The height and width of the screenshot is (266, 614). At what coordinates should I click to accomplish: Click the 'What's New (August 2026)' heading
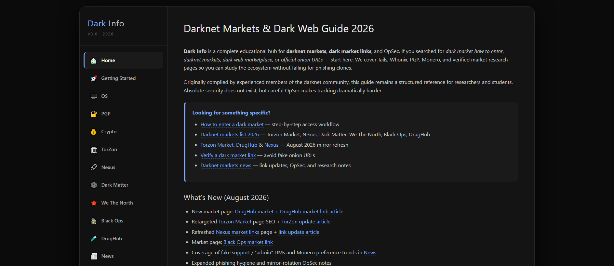tap(226, 197)
